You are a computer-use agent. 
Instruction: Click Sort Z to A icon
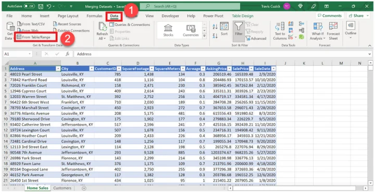[215, 36]
